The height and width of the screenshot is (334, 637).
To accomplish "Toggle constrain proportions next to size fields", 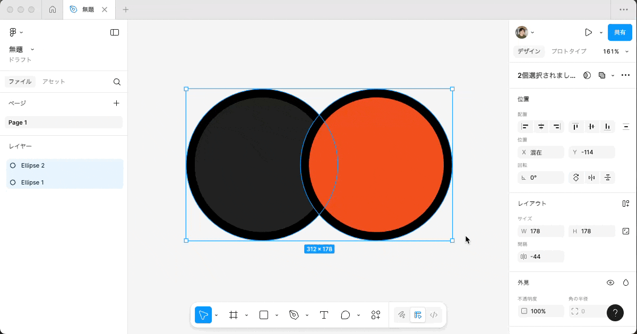I will 625,231.
